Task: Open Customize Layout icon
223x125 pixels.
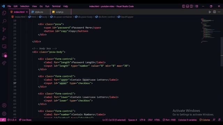Action: 197,6
